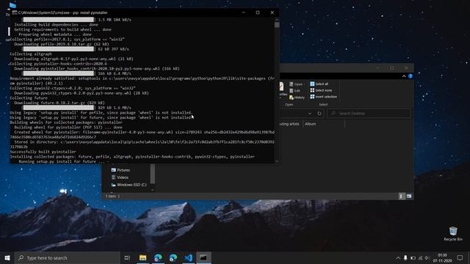
Task: Switch Explorer to details view
Action: 402,196
